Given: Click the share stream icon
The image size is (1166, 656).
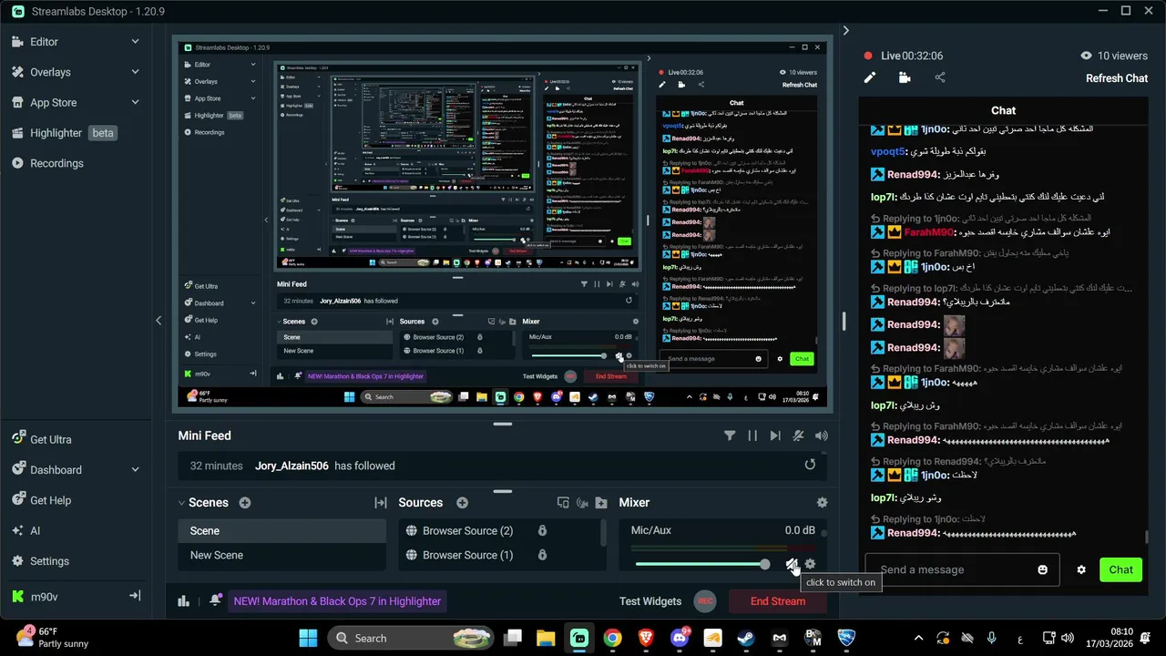Looking at the screenshot, I should [940, 78].
